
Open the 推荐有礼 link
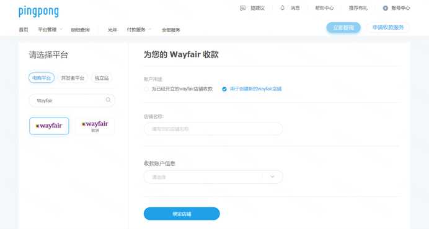[358, 8]
